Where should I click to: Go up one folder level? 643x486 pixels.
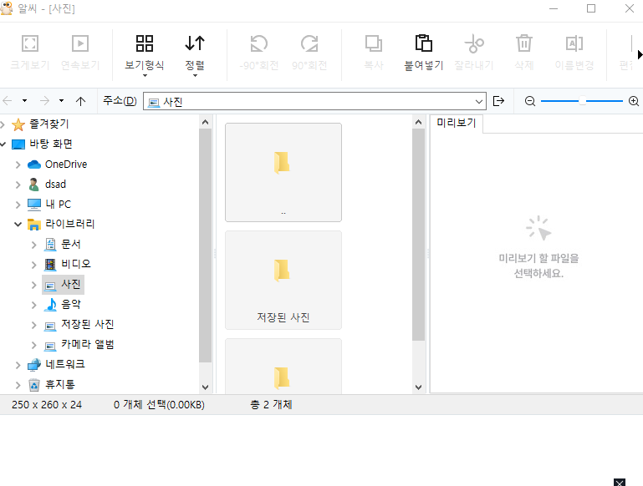(81, 101)
